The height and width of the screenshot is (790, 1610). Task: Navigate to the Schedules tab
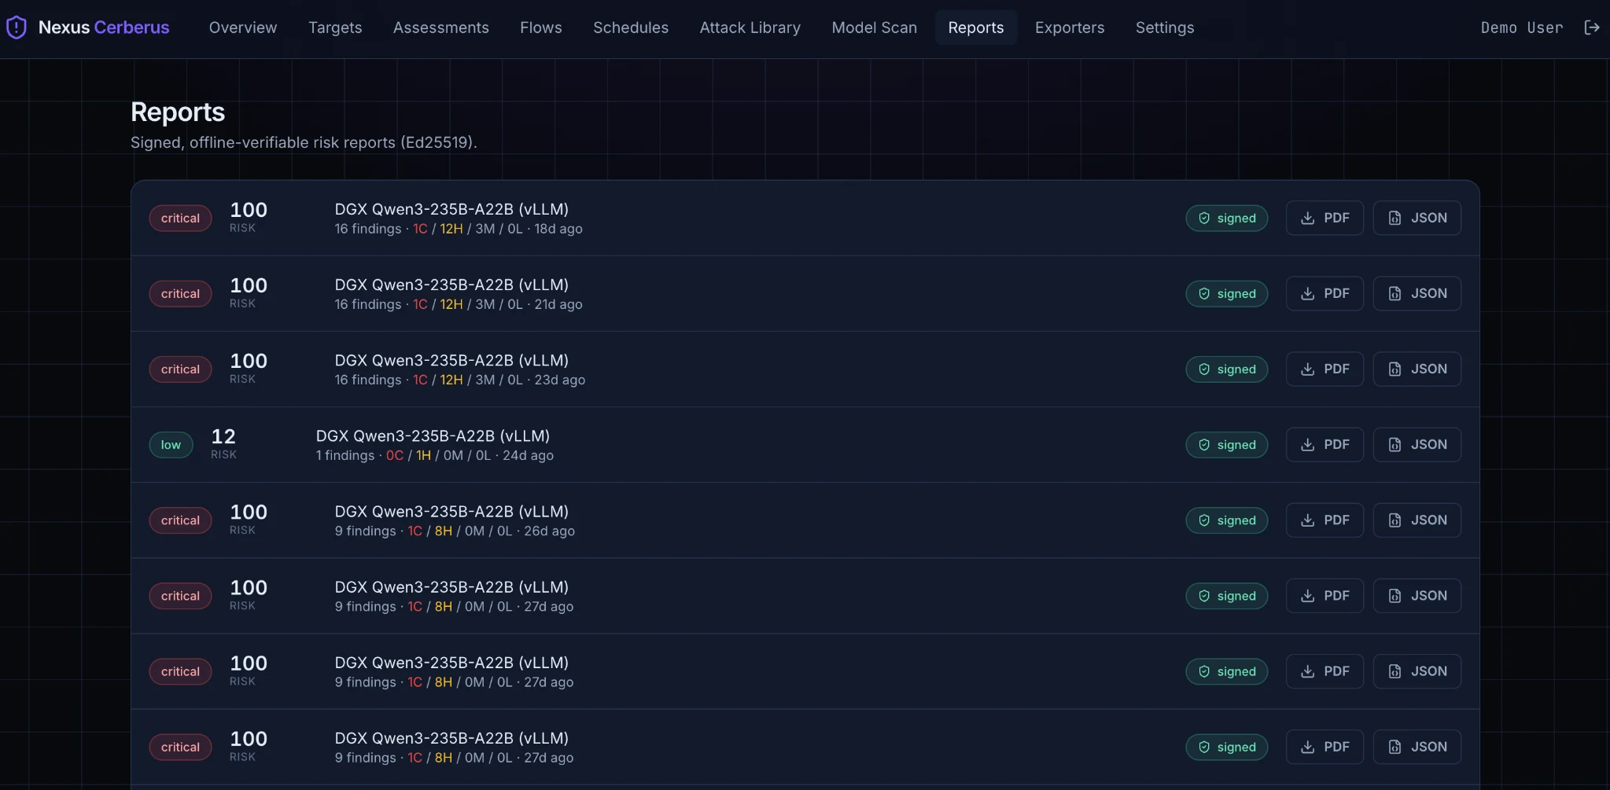pos(631,28)
